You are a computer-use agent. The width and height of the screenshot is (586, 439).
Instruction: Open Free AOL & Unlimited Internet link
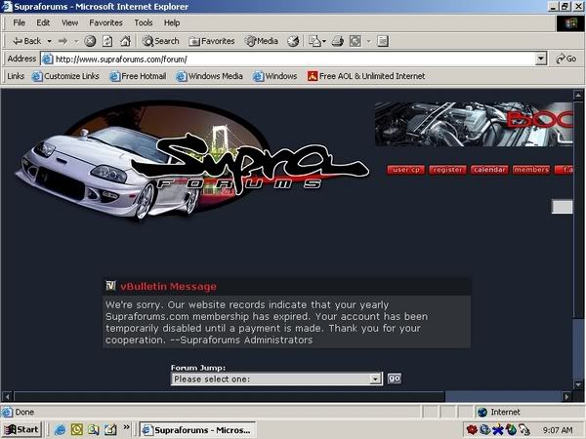click(x=366, y=76)
